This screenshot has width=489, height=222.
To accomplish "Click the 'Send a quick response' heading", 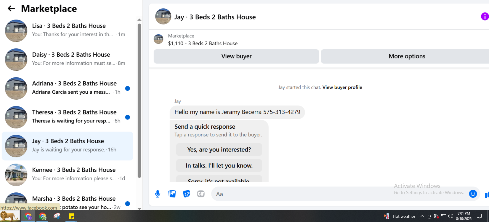I will 205,127.
